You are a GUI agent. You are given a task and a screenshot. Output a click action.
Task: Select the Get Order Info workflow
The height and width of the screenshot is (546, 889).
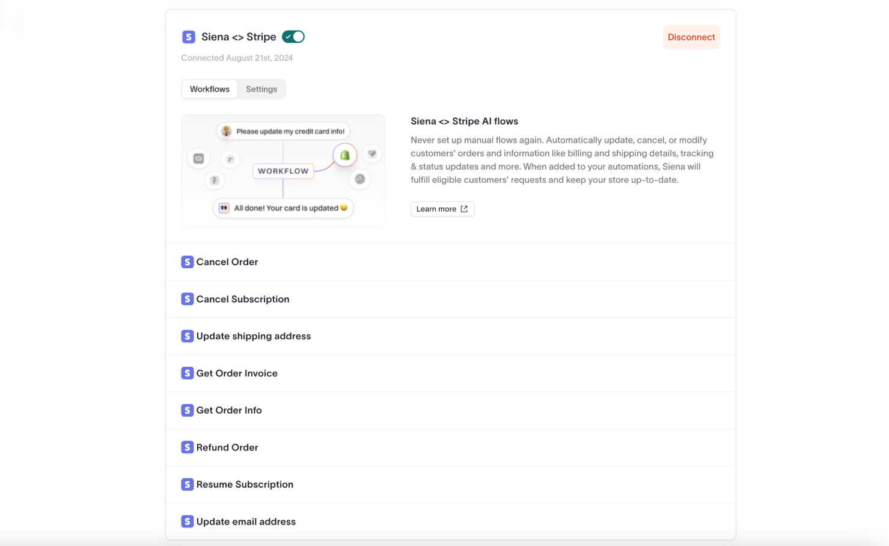point(451,411)
